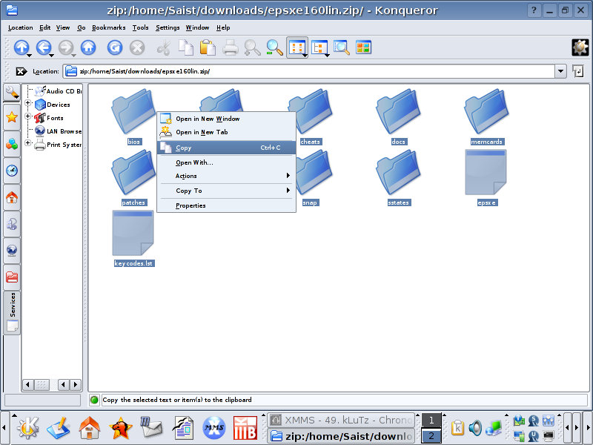Open the Home Folder sidebar tab
The image size is (593, 445).
tap(12, 198)
